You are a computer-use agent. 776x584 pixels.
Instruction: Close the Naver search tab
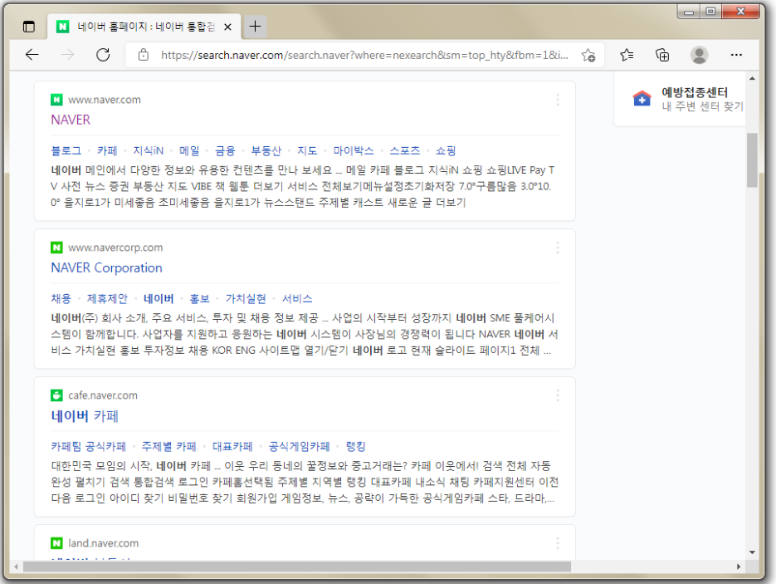[x=227, y=27]
